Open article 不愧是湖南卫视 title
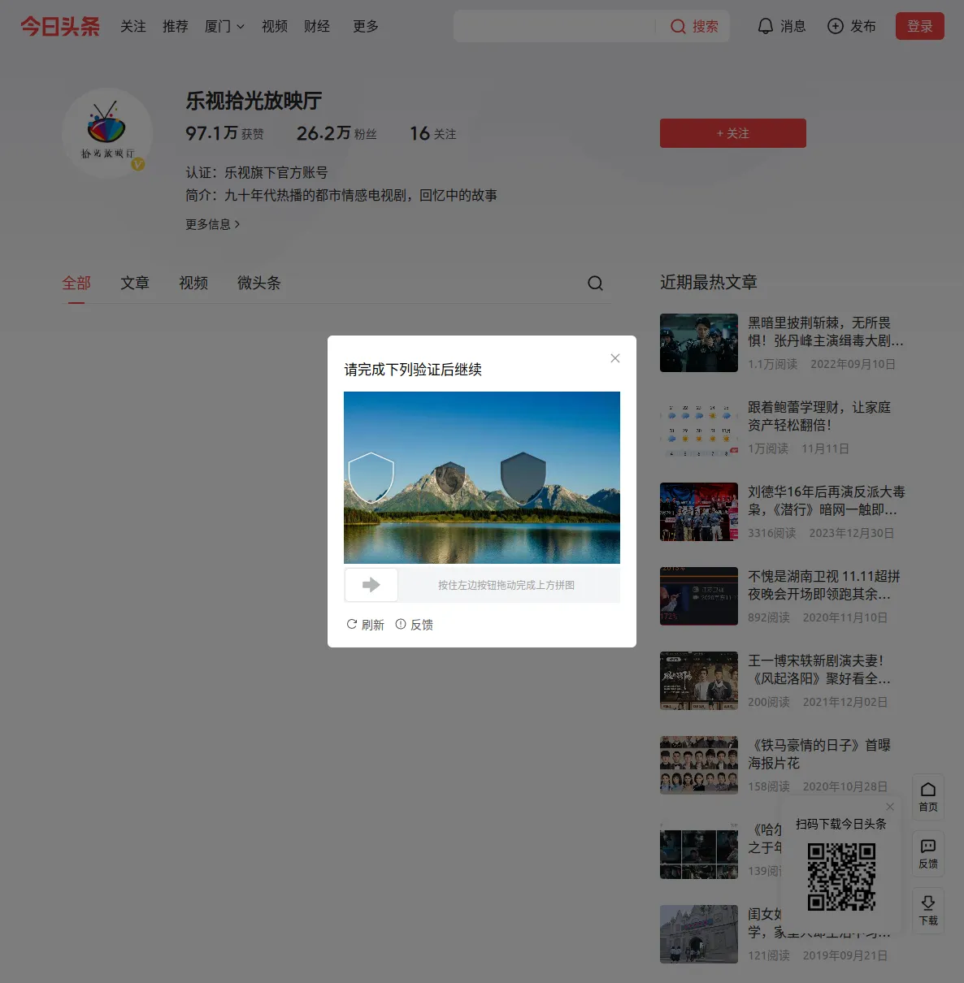Viewport: 964px width, 983px height. [x=824, y=585]
